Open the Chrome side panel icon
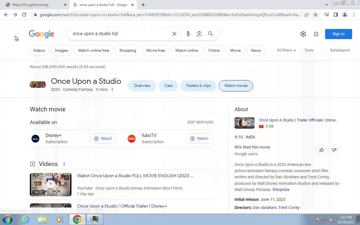Screen dimensions: 360x225 click(336, 15)
